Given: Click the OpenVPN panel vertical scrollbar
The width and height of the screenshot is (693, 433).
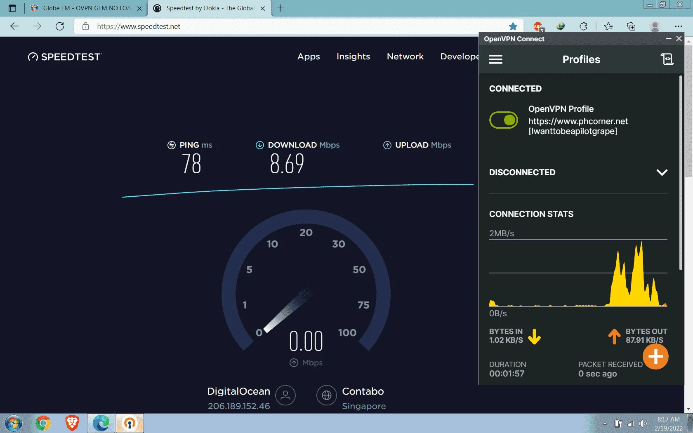Looking at the screenshot, I should pos(681,173).
